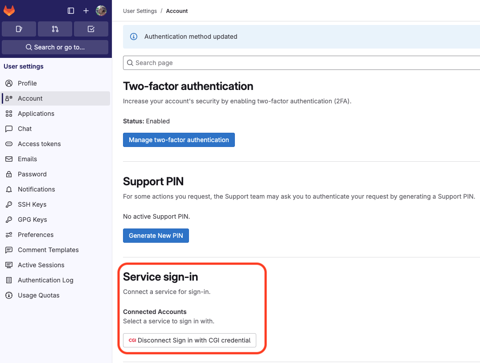Open assigned issues icon button
Viewport: 480px width, 363px height.
19,29
